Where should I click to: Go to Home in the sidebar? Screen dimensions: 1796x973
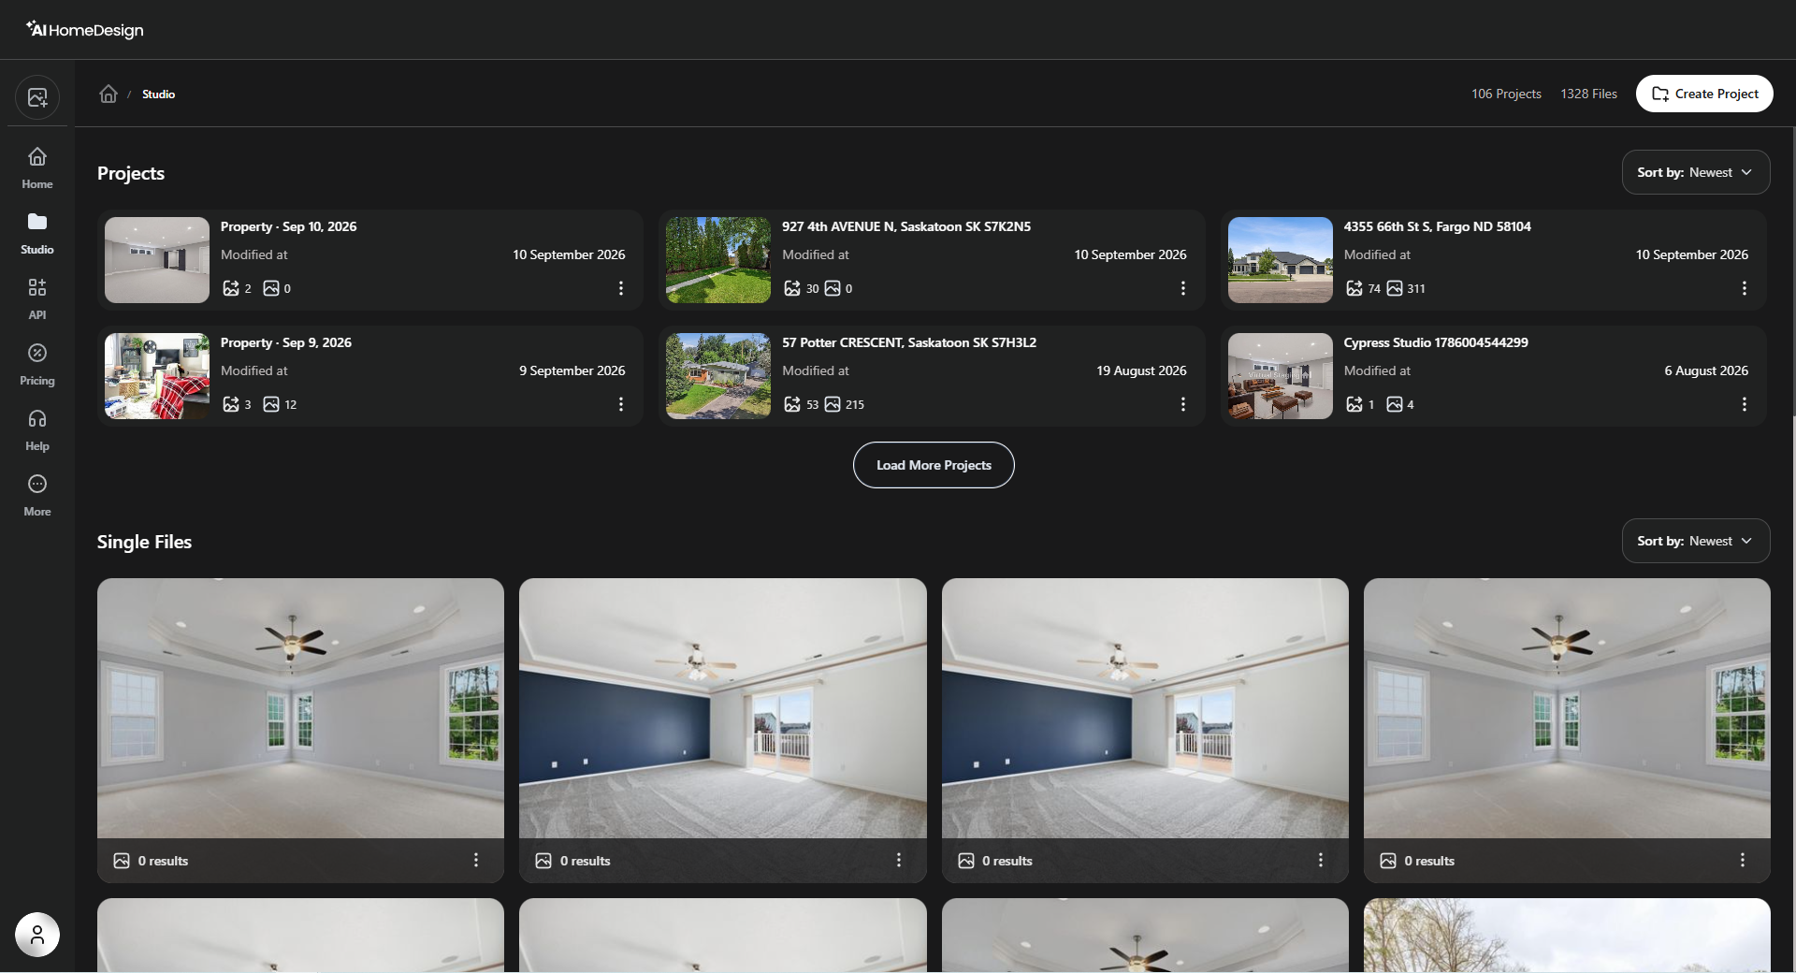[37, 168]
